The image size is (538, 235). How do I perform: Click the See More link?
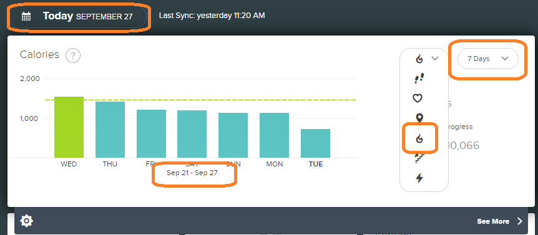[x=492, y=221]
